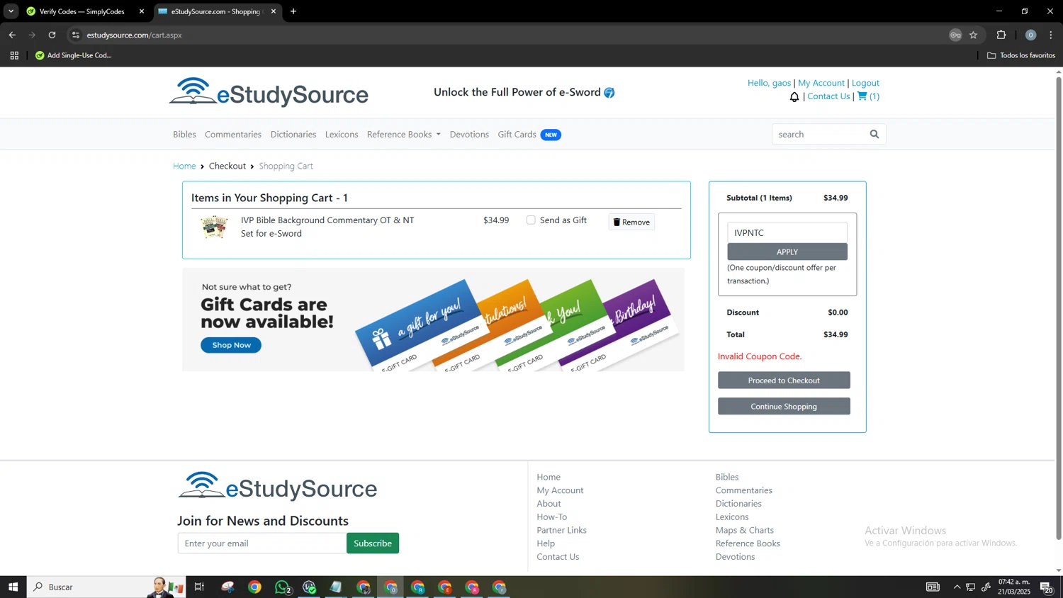Screen dimensions: 1063x598
Task: Expand the Reference Books dropdown
Action: [403, 135]
